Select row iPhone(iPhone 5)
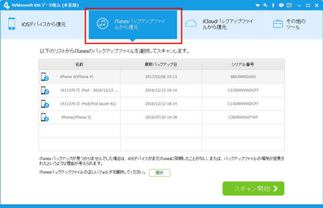 [161, 117]
